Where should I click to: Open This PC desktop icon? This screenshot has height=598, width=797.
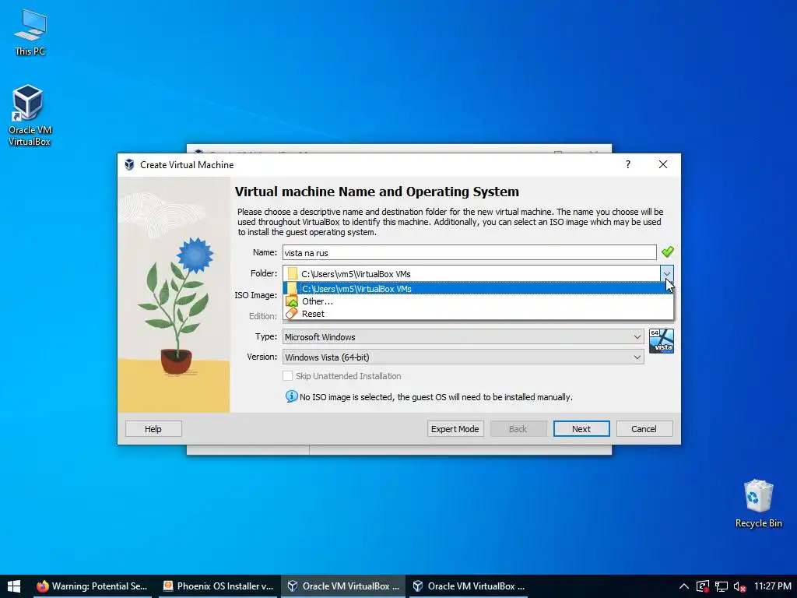[30, 33]
